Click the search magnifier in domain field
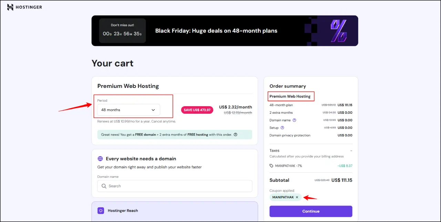 (x=104, y=186)
